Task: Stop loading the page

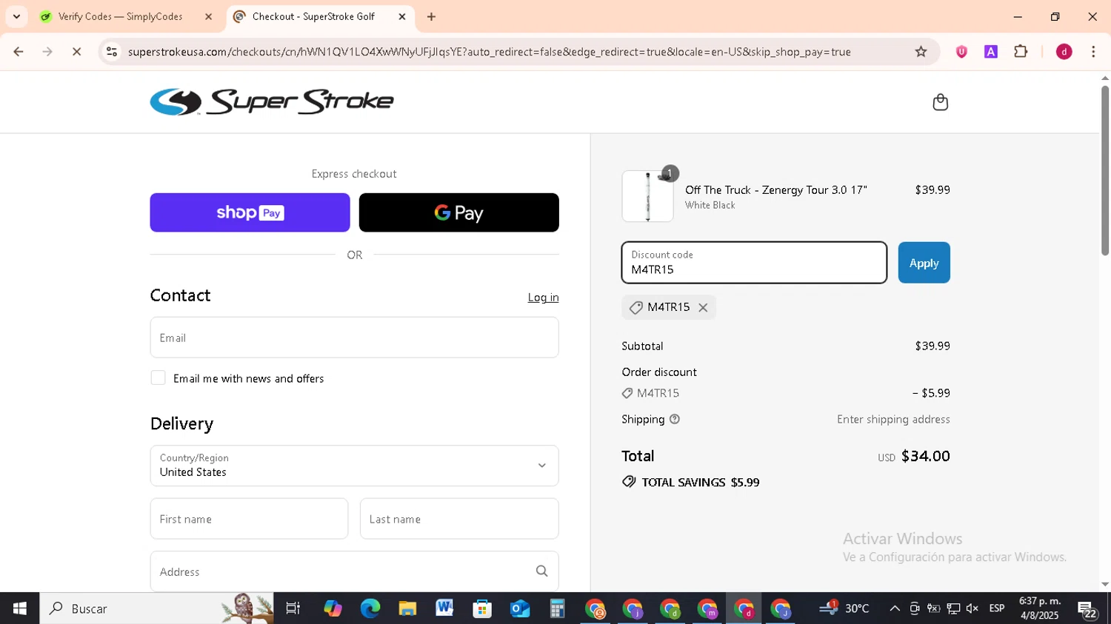Action: tap(76, 52)
